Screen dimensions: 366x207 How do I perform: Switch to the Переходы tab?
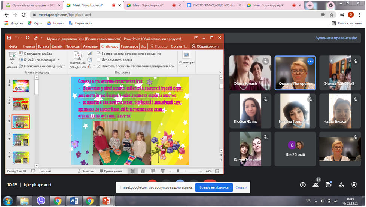[73, 46]
